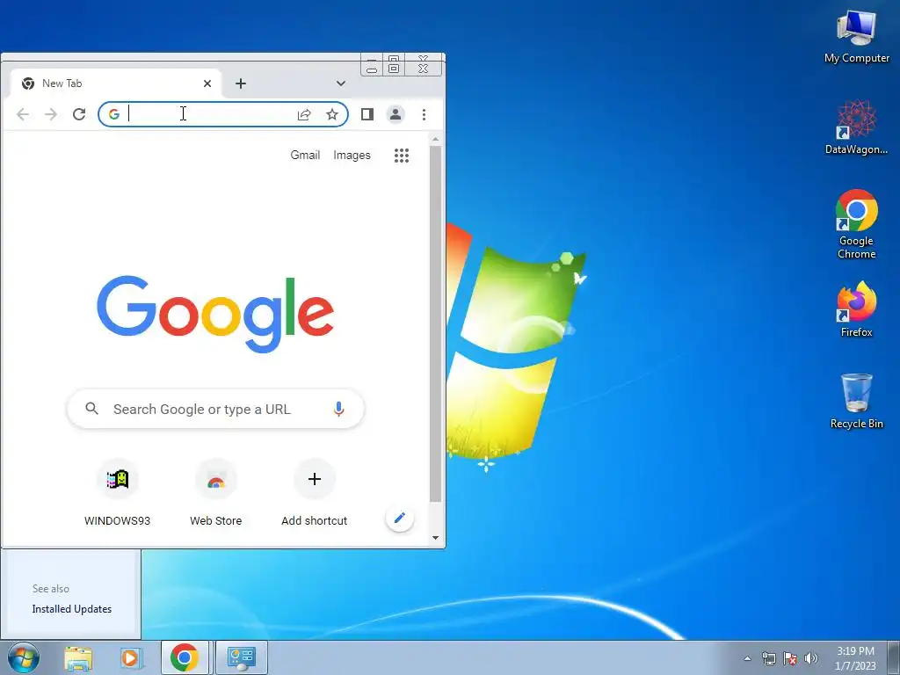Open Web Store shortcut tile
Image resolution: width=900 pixels, height=675 pixels.
tap(216, 493)
